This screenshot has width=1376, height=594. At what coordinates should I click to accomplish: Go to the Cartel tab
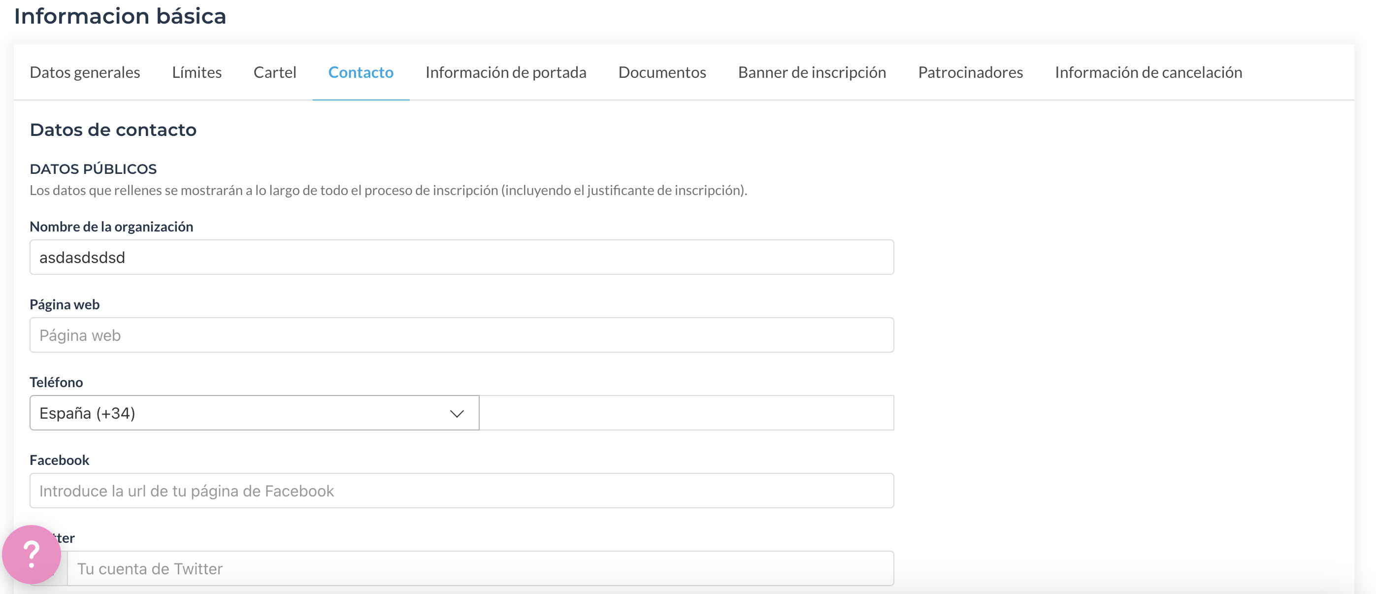[274, 72]
